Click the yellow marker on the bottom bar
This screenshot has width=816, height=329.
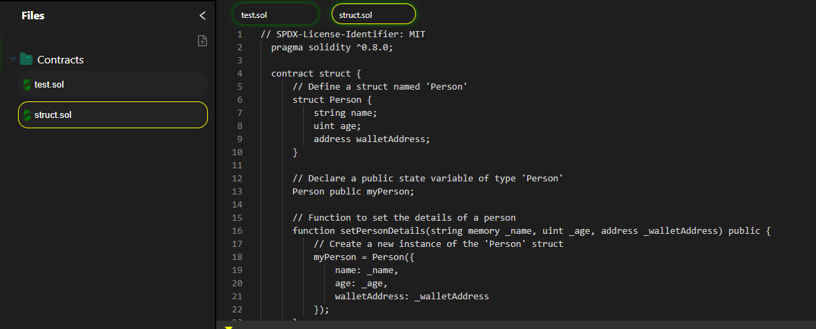click(x=229, y=327)
